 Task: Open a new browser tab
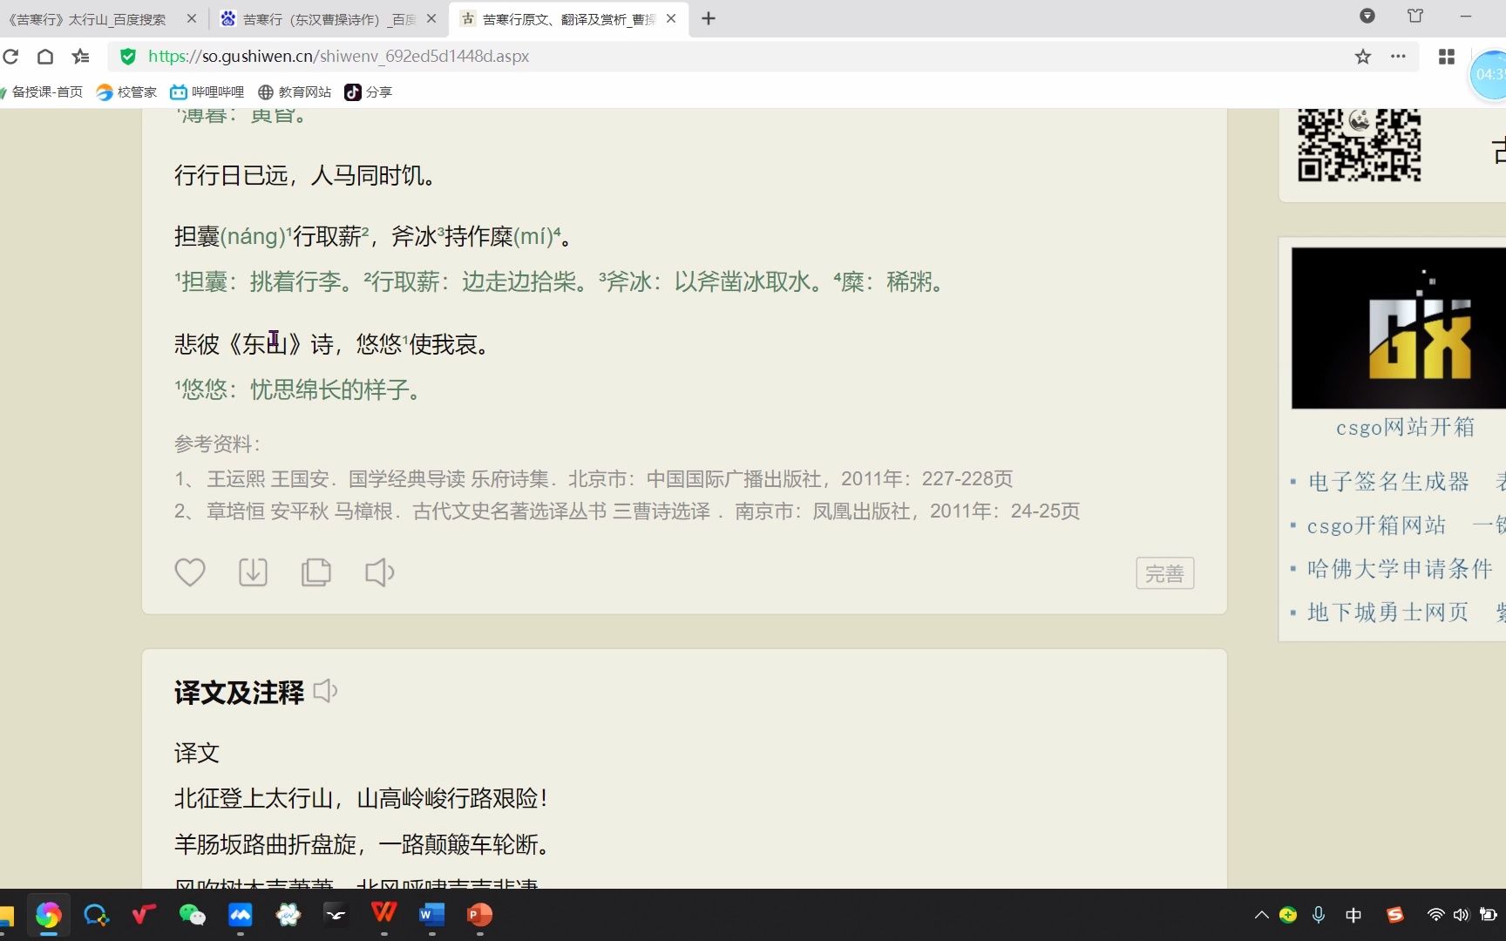[x=709, y=18]
